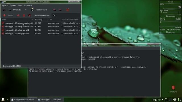
Task: Click the 4,6 МБ size cell
Action: coord(38,30)
